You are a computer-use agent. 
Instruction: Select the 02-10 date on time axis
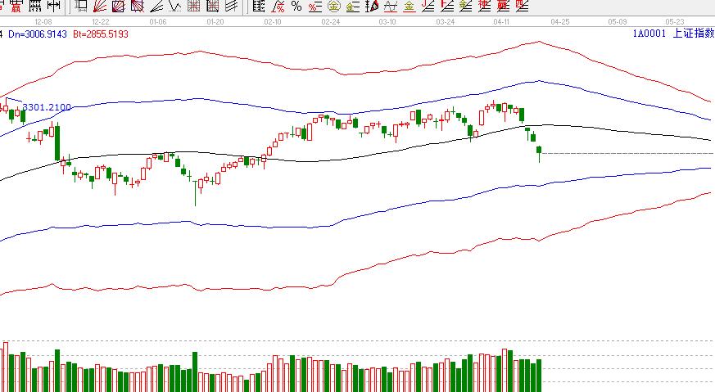[x=273, y=21]
